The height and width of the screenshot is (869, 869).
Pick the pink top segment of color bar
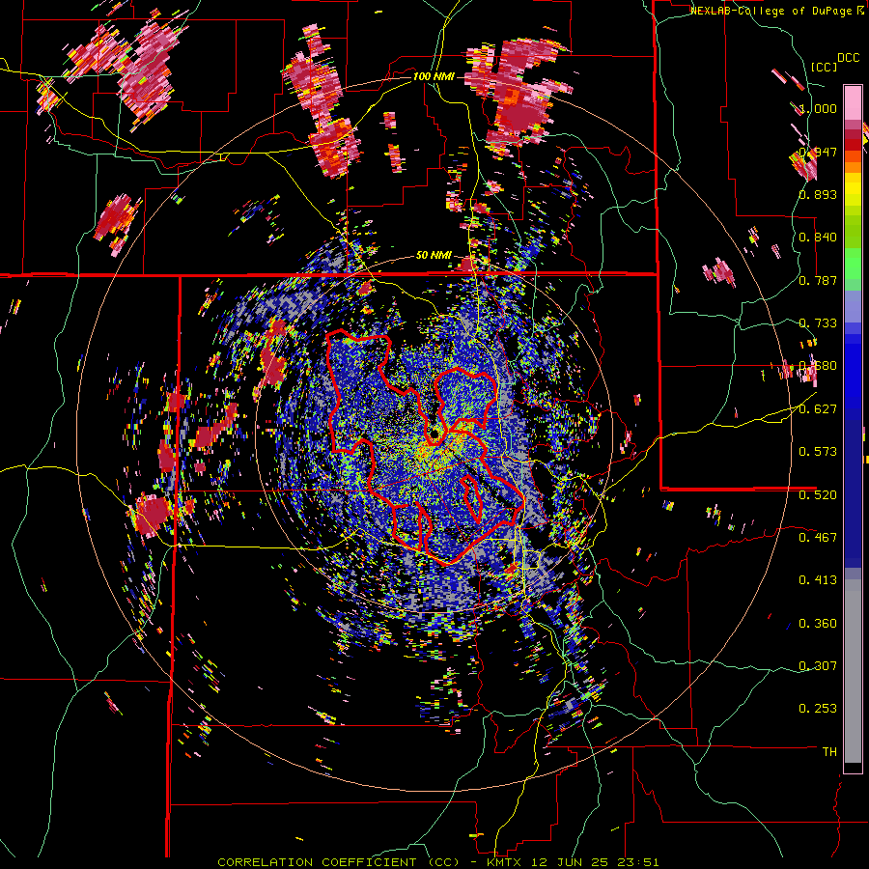tap(853, 102)
